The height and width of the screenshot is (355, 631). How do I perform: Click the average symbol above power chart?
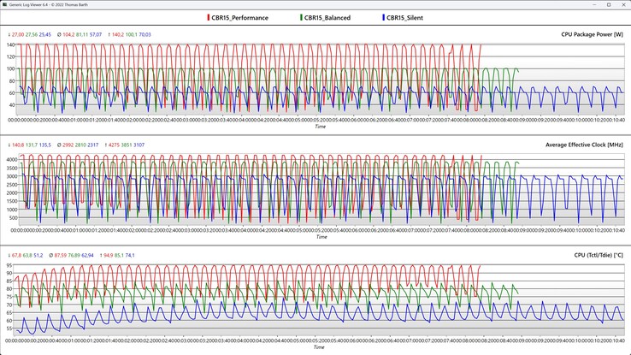58,34
